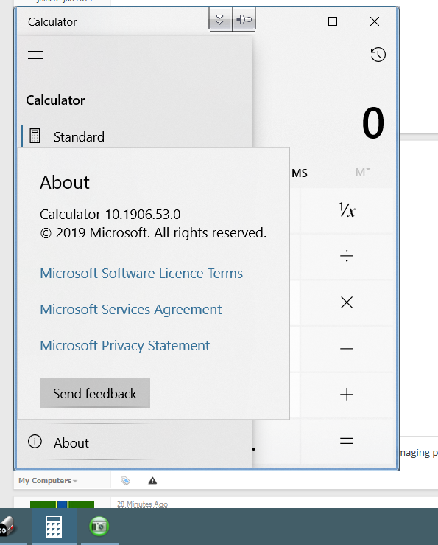438x545 pixels.
Task: Expand My Computers dropdown on forum page
Action: click(48, 481)
